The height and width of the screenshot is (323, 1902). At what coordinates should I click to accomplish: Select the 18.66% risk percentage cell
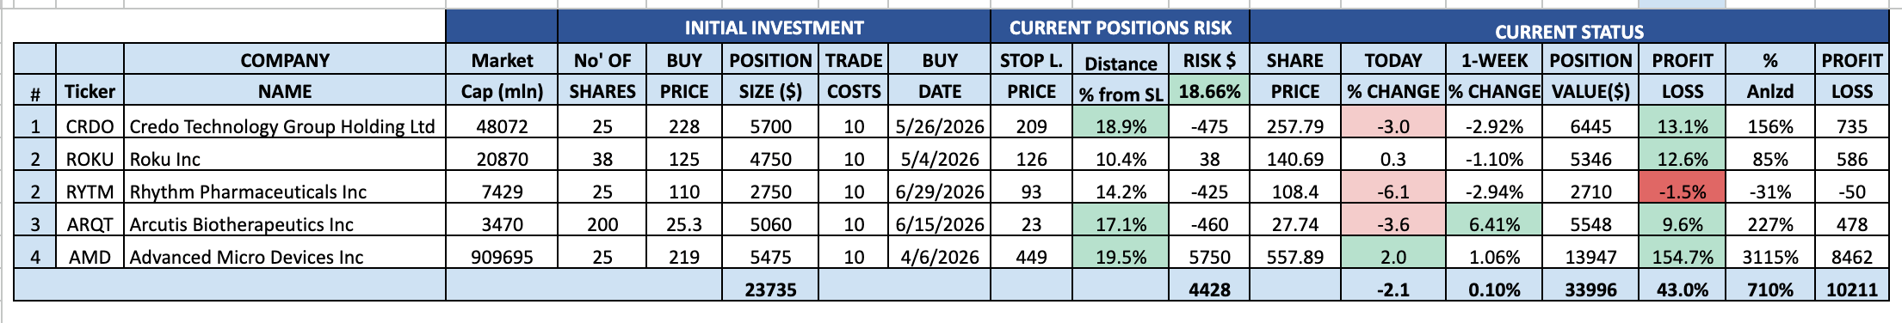(x=1209, y=91)
